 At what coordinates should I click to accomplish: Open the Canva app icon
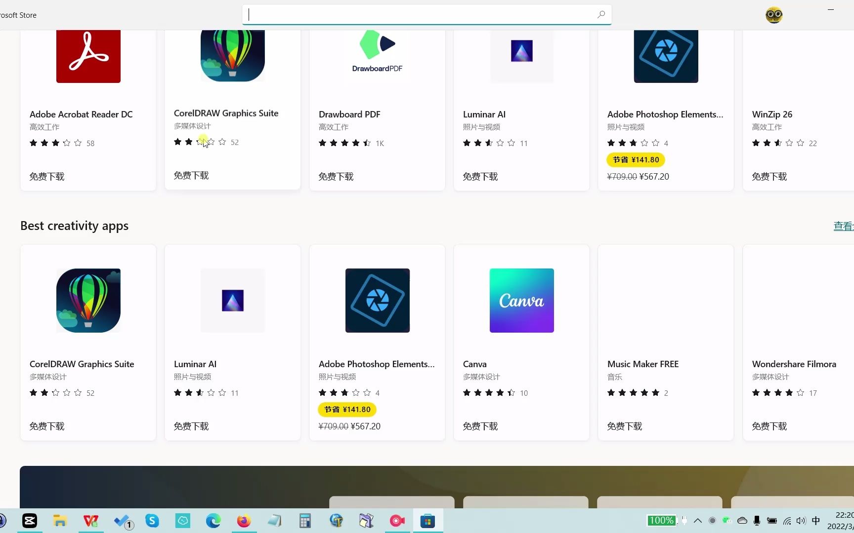click(x=522, y=301)
